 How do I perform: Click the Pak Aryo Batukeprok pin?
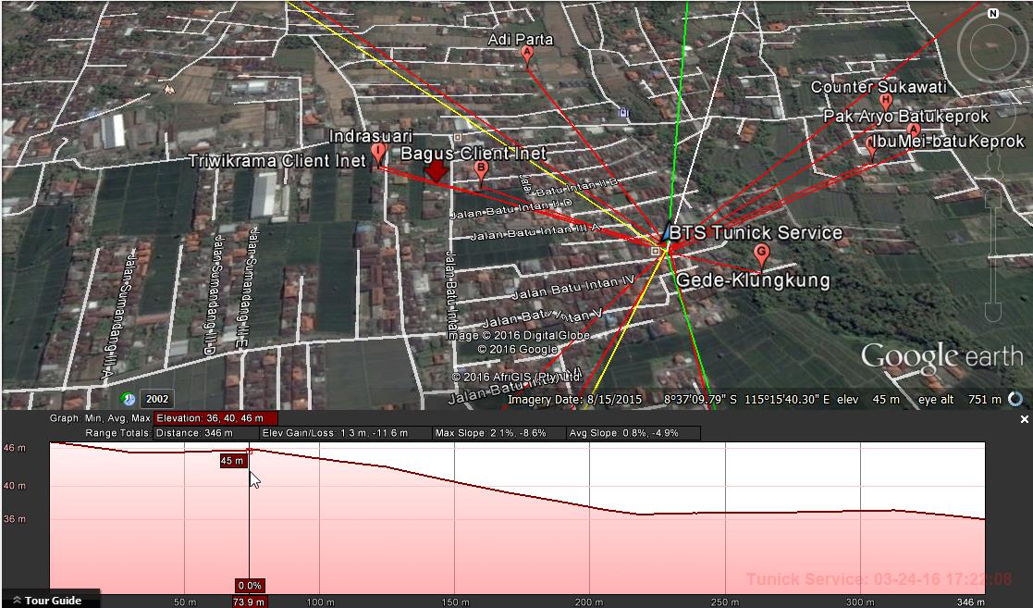913,130
